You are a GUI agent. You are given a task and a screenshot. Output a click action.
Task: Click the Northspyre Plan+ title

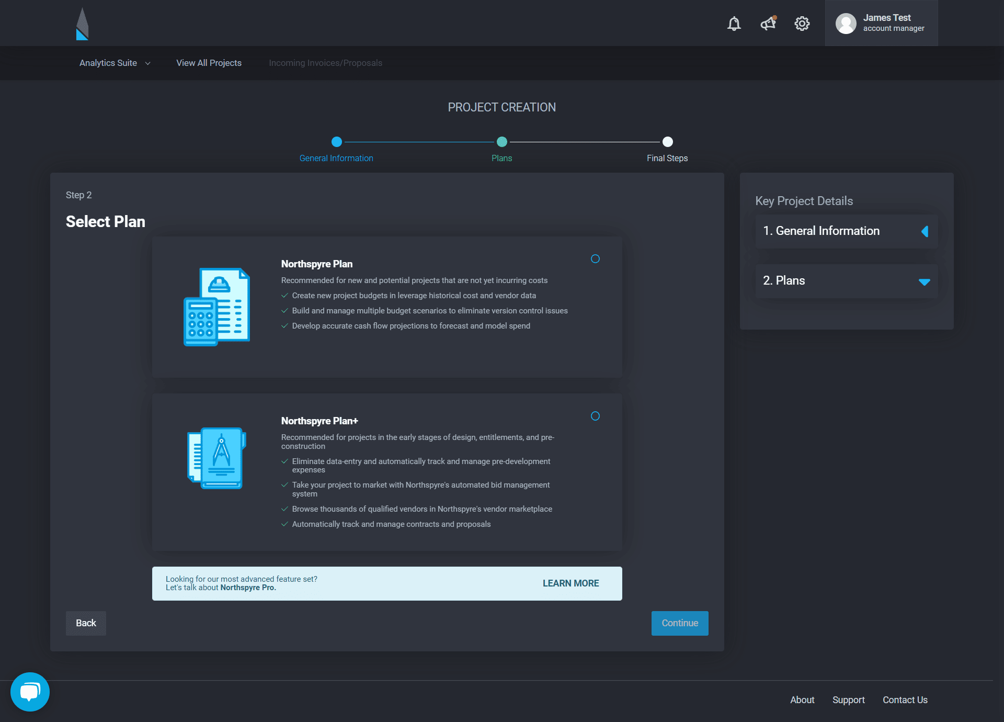coord(320,421)
